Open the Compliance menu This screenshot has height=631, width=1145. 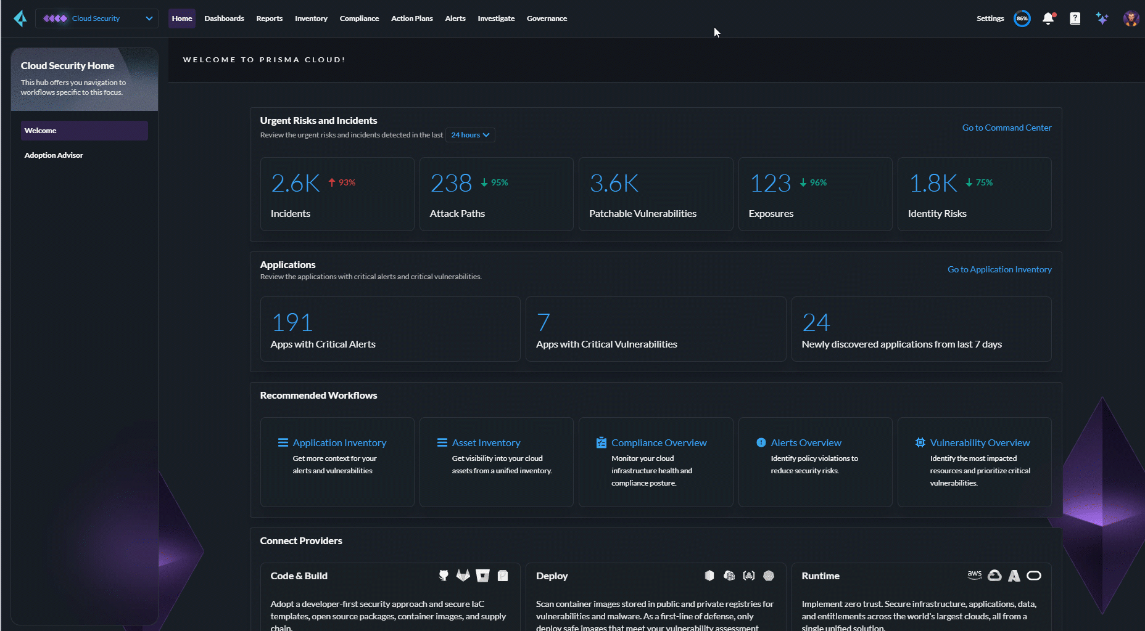359,18
